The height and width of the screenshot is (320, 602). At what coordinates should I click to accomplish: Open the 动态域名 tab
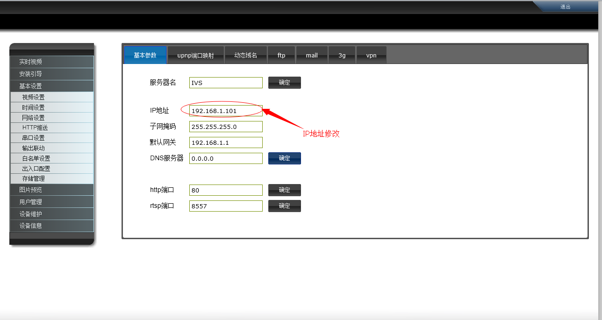tap(246, 55)
